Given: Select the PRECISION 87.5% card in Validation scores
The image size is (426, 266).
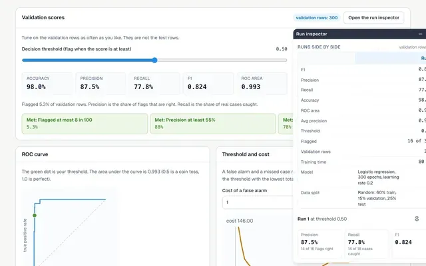Looking at the screenshot, I should click(x=101, y=83).
